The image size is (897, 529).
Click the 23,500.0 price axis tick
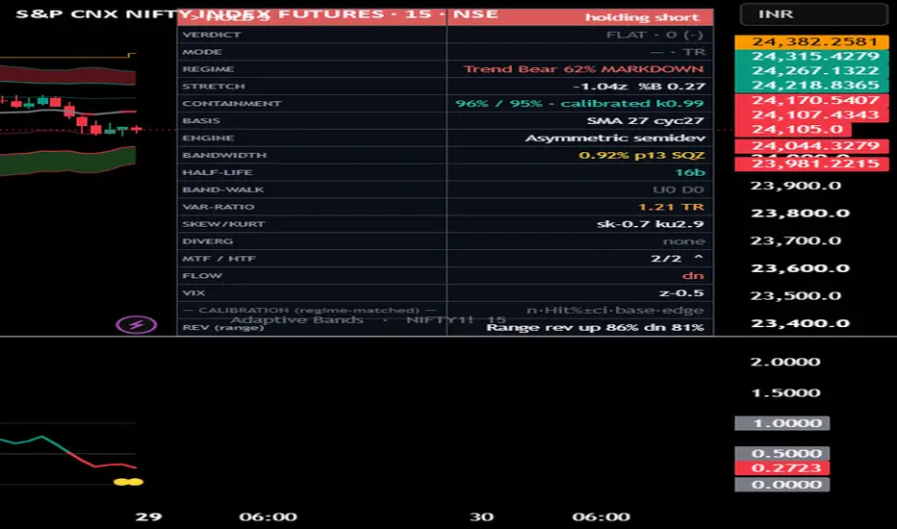tap(796, 295)
